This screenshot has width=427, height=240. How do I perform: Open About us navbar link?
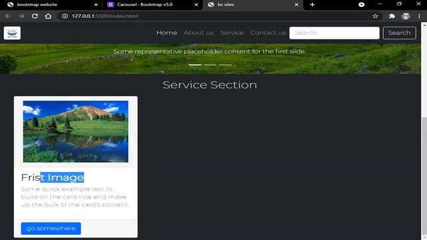(199, 33)
